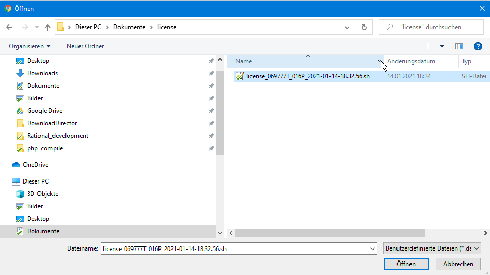Click the view layout icon
Viewport: 490px width, 275px height.
tap(431, 46)
